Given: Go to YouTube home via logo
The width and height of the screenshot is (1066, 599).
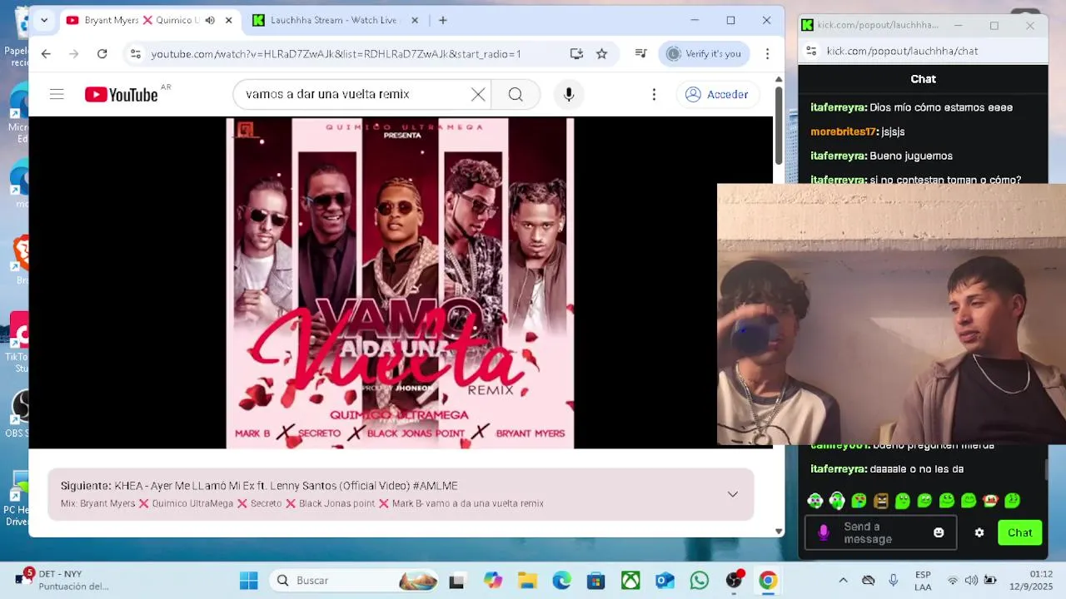Looking at the screenshot, I should (122, 94).
